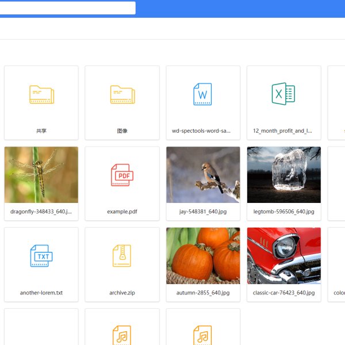Select the Excel spreadsheet file icon

point(283,94)
